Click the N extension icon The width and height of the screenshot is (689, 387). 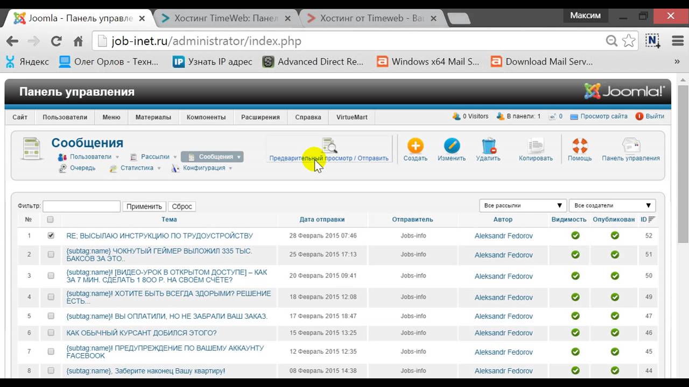[653, 41]
